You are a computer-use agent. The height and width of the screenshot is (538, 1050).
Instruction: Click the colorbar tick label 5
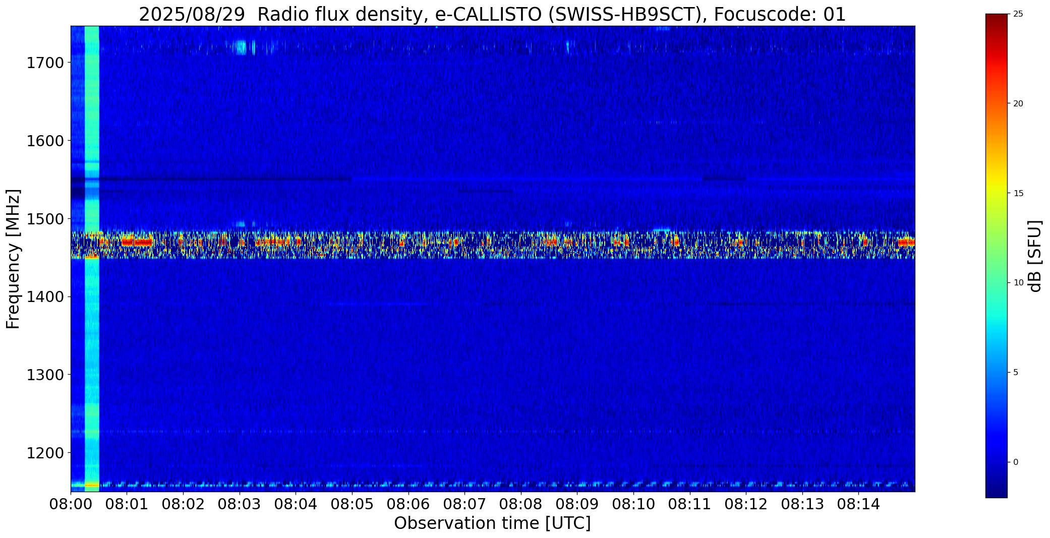pyautogui.click(x=1016, y=373)
